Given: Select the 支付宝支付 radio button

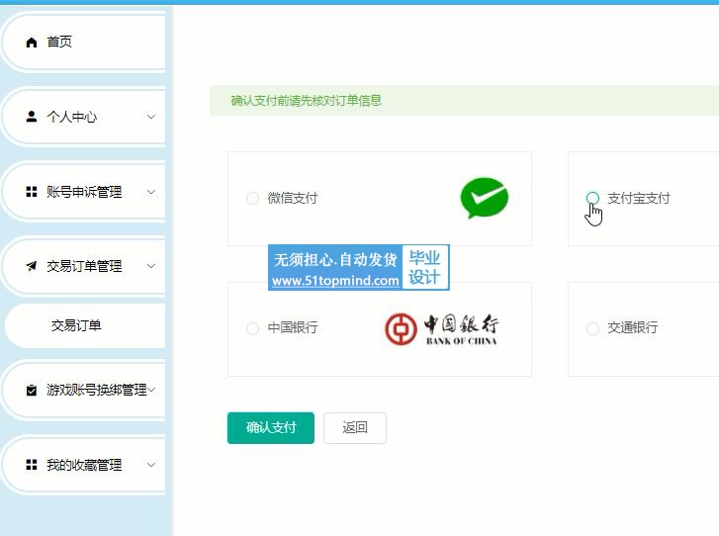Looking at the screenshot, I should click(592, 198).
